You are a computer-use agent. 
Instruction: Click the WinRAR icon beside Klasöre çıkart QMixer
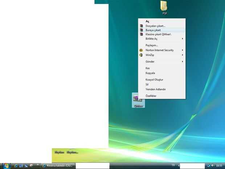tap(142, 35)
